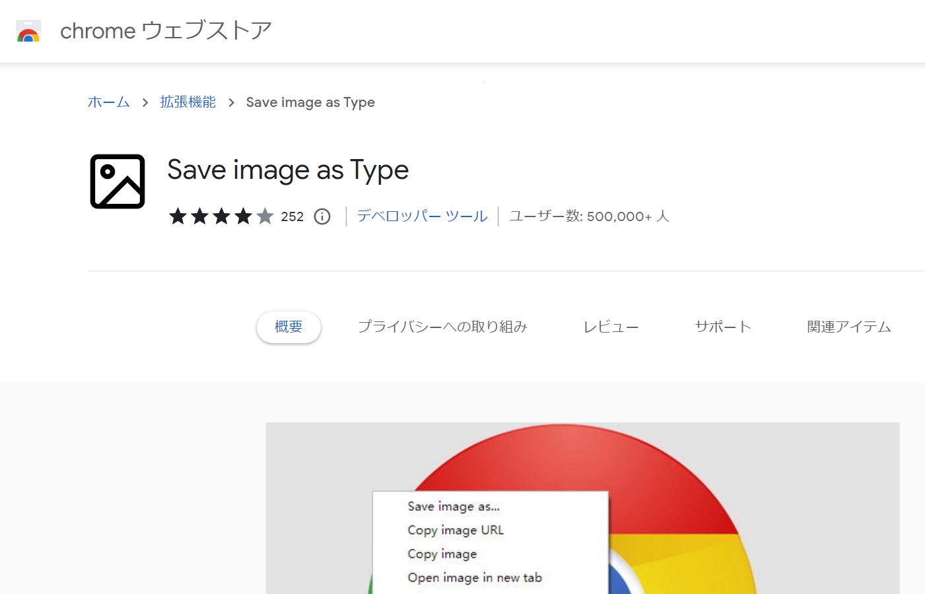Click the 252 ratings count
This screenshot has width=925, height=594.
click(292, 216)
